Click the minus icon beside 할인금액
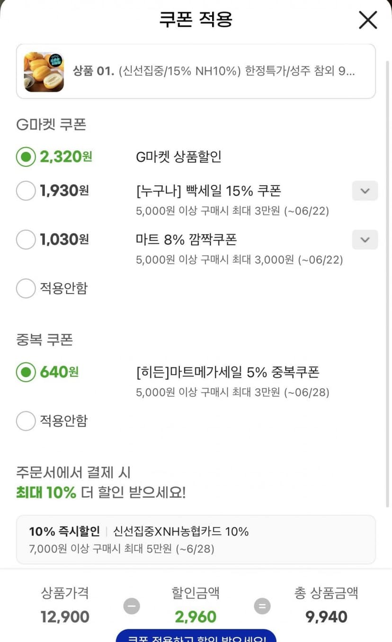The image size is (392, 642). tap(132, 606)
